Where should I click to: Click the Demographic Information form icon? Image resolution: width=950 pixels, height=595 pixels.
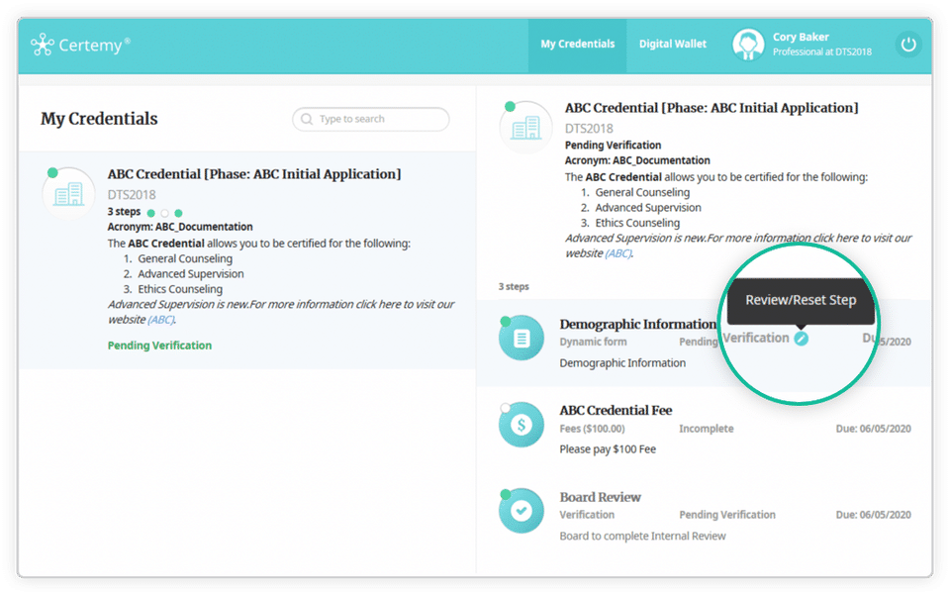[x=522, y=339]
